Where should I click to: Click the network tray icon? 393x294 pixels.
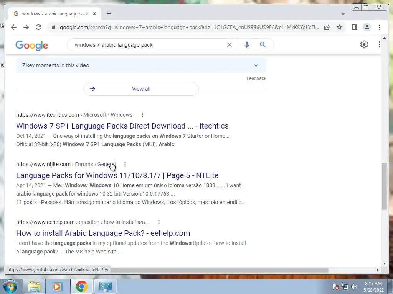click(x=345, y=287)
